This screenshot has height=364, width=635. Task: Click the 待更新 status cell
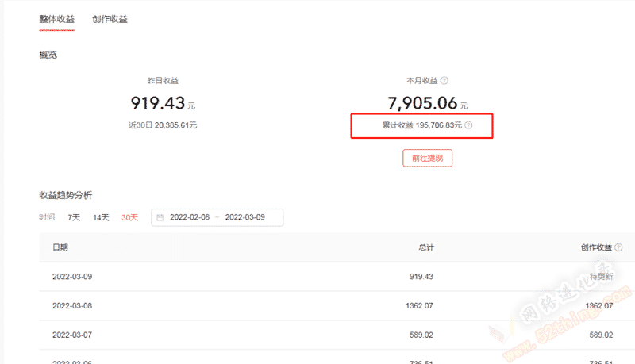click(x=601, y=277)
